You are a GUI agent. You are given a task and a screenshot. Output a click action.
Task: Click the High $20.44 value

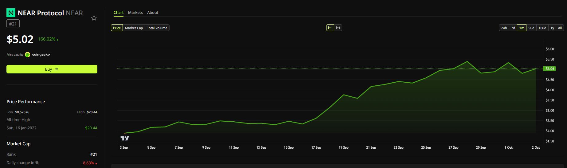tap(92, 112)
